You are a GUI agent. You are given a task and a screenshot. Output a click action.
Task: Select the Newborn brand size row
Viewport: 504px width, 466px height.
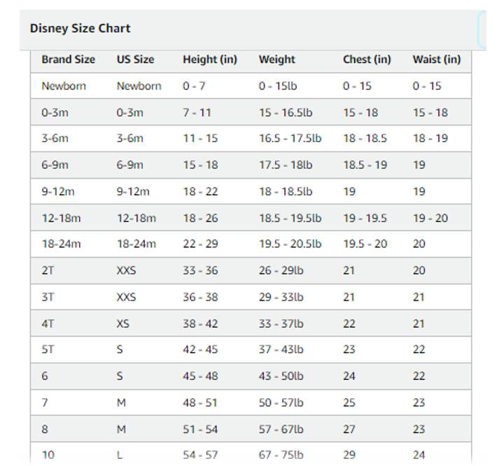[x=251, y=86]
